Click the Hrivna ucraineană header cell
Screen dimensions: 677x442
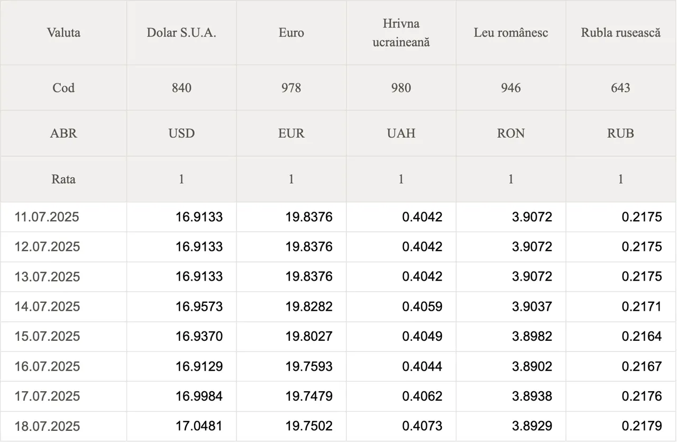tap(401, 33)
